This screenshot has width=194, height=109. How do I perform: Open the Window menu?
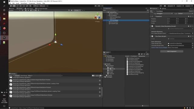tap(39, 3)
